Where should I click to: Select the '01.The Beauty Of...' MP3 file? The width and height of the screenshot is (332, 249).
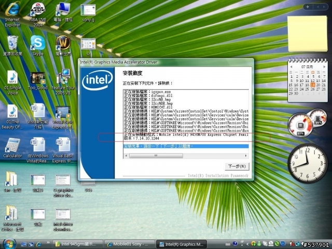[x=12, y=117]
